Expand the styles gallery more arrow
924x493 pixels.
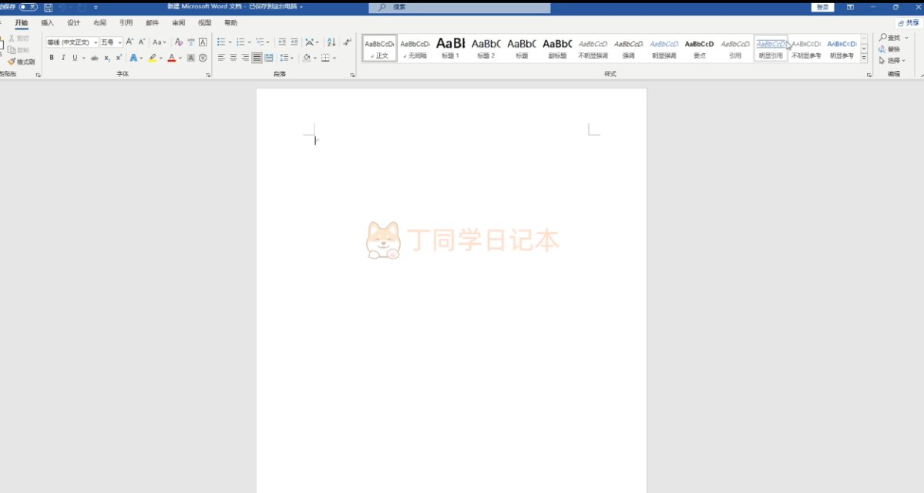(x=864, y=58)
